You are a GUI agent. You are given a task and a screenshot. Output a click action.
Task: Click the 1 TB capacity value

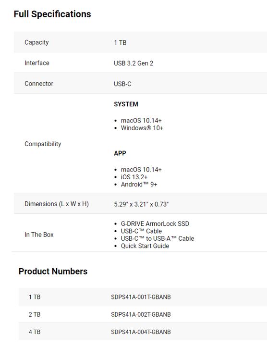[x=120, y=42]
